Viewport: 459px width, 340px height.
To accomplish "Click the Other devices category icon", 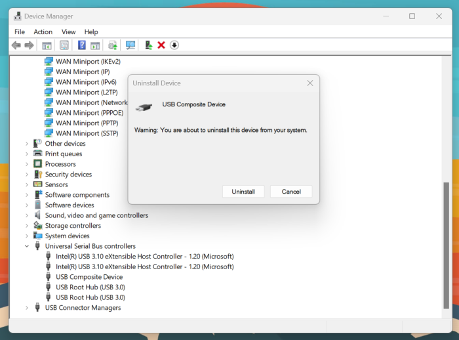I will pos(37,143).
